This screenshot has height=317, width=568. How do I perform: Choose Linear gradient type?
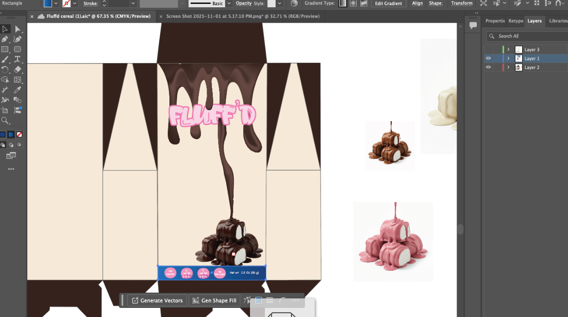[x=342, y=3]
